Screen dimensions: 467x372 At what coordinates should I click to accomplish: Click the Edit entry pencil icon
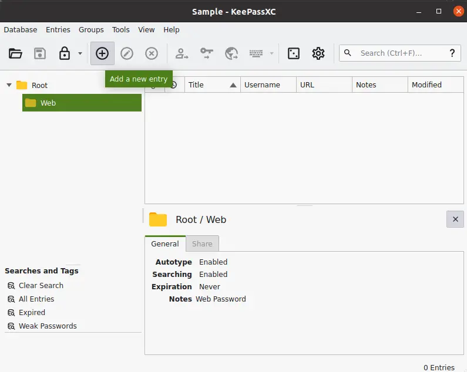(127, 53)
